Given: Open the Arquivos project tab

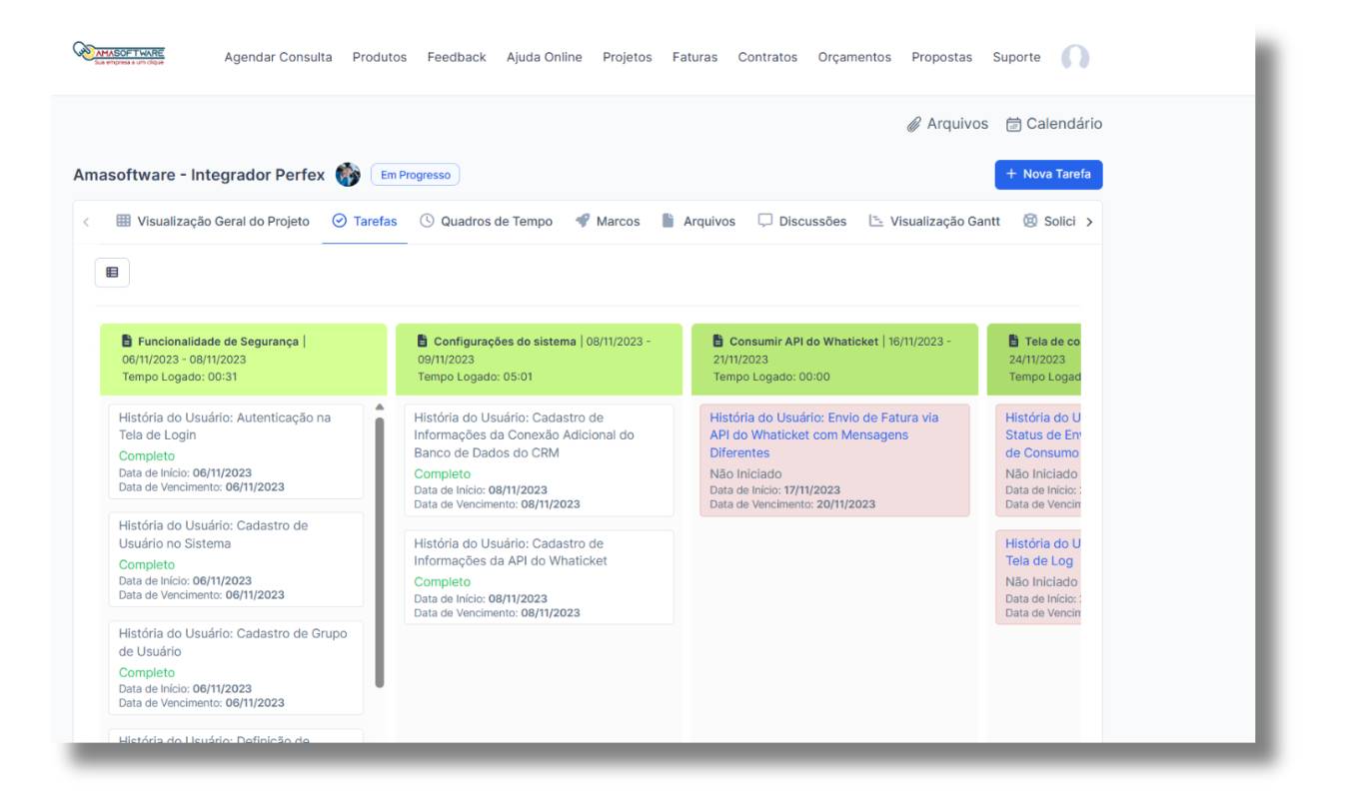Looking at the screenshot, I should tap(698, 222).
